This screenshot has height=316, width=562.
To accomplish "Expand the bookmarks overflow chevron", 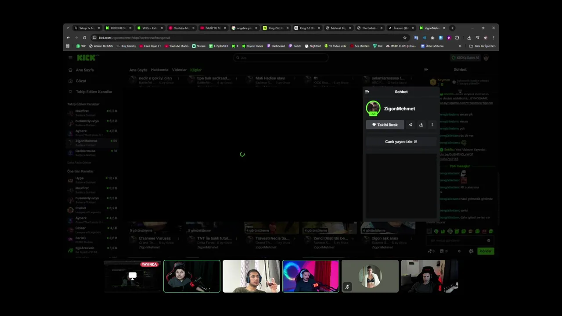I will [x=460, y=46].
